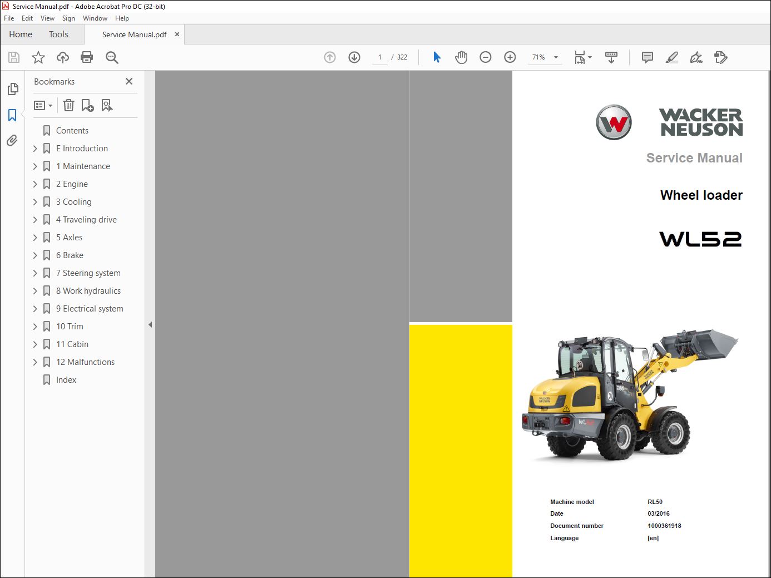Expand the 9 Electrical system bookmark
The width and height of the screenshot is (771, 578).
[x=35, y=309]
